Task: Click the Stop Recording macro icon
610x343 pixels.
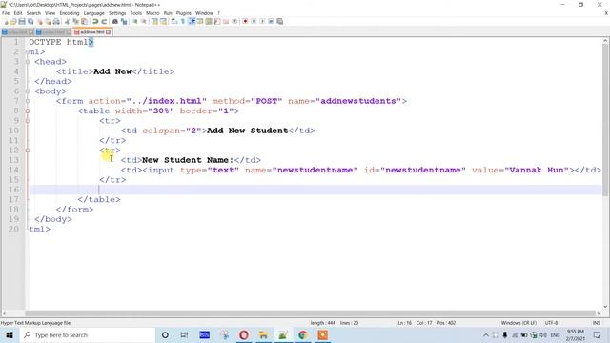Action: click(x=254, y=21)
